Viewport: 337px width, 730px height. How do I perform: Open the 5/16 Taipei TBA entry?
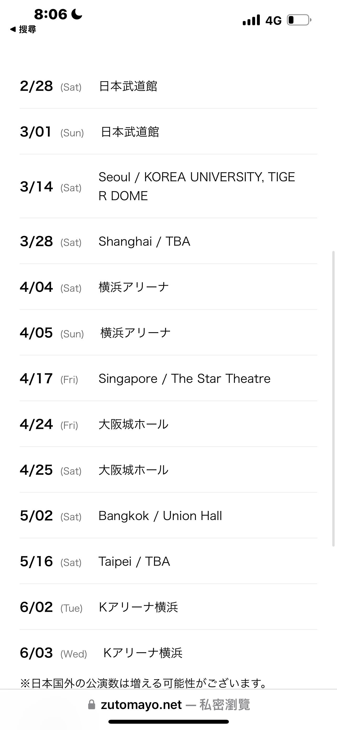168,561
